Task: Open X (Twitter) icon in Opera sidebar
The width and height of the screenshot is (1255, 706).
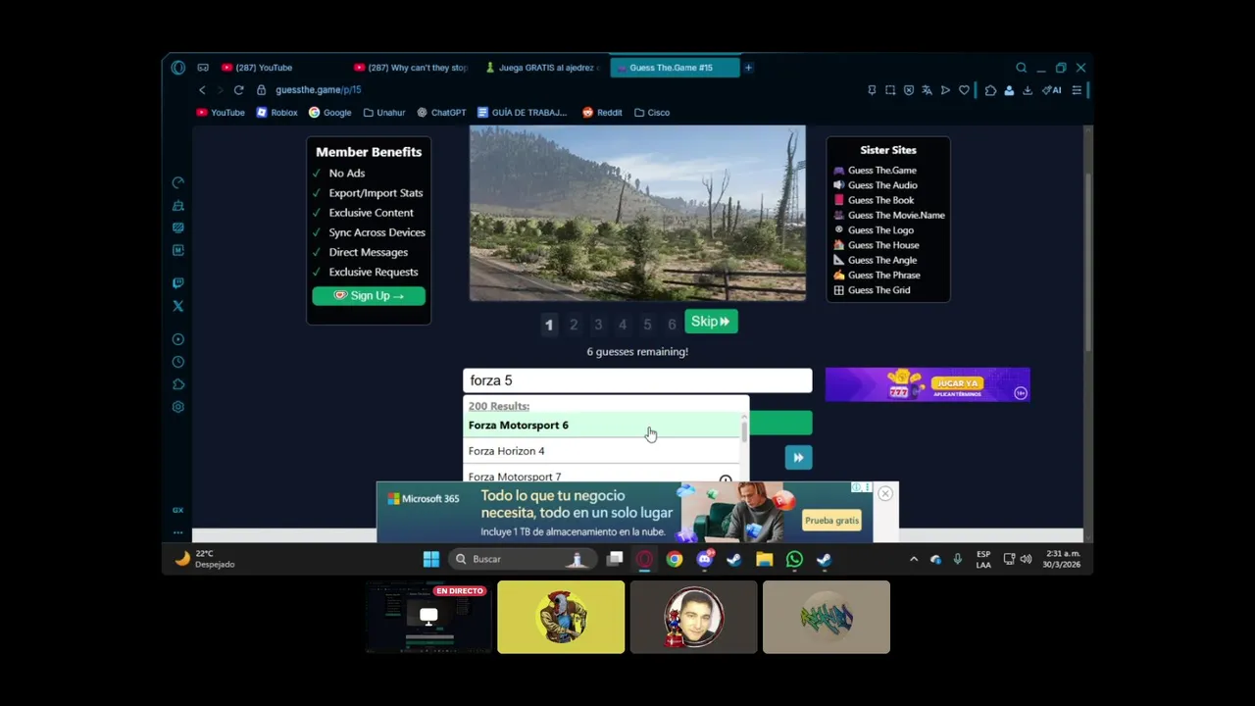Action: coord(177,306)
